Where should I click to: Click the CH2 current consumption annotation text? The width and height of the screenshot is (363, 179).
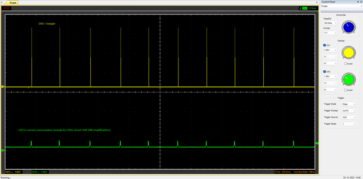tap(65, 130)
